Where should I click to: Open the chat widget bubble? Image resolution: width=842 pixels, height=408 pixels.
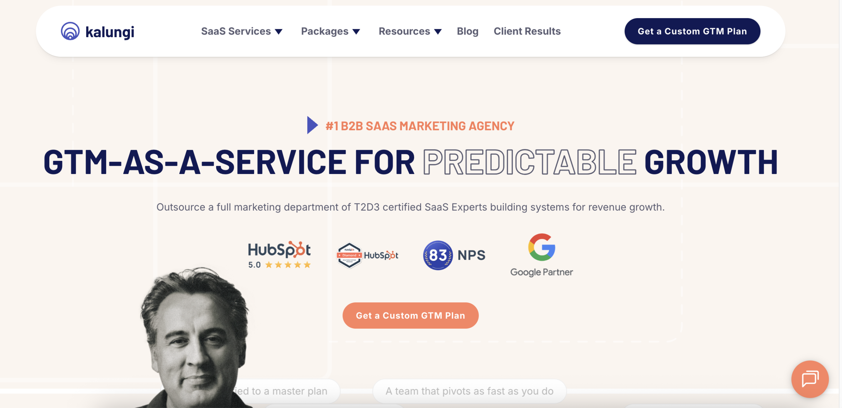pos(810,379)
